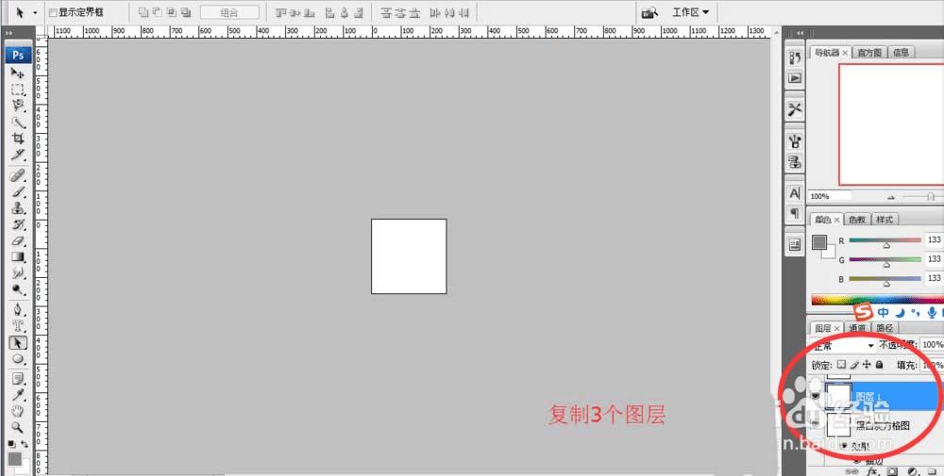
Task: Select the Magic Wand tool
Action: tap(18, 123)
